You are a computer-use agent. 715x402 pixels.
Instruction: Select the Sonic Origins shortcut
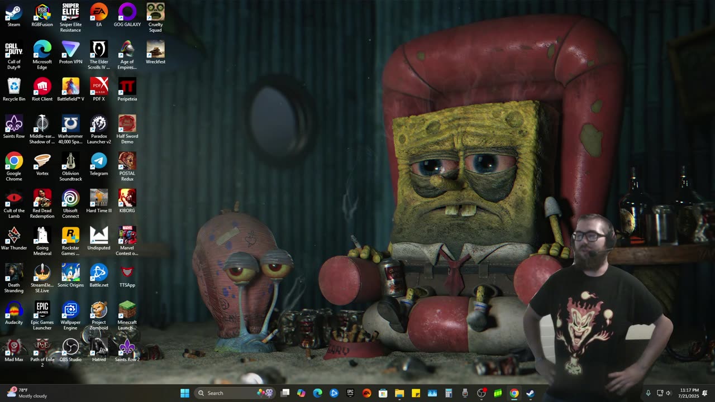[70, 276]
